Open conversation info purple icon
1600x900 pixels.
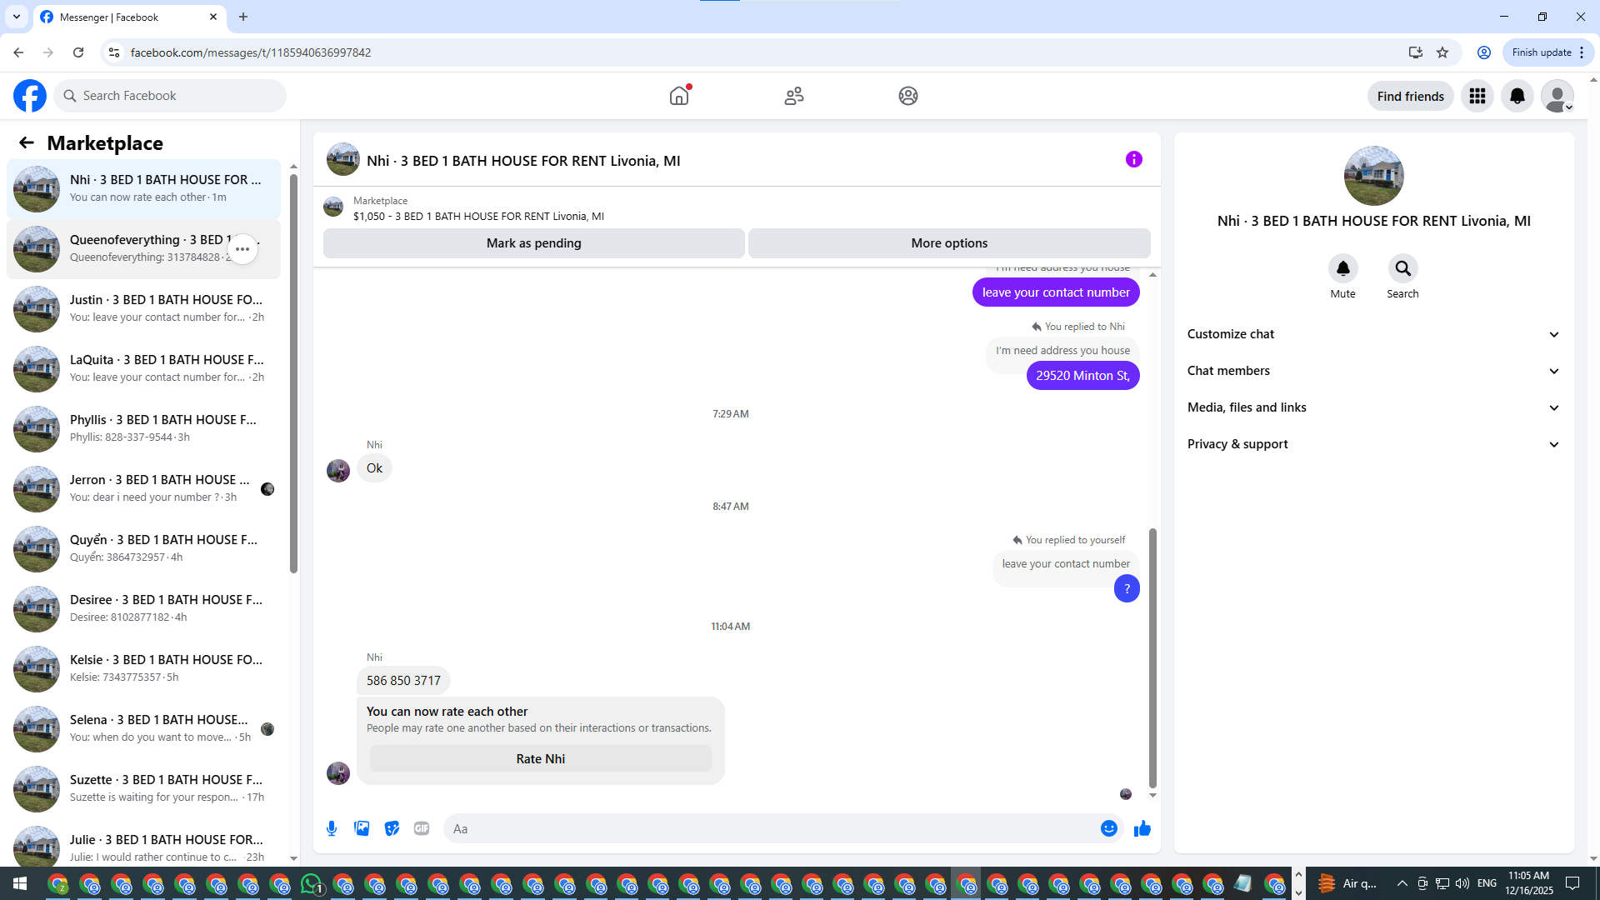pyautogui.click(x=1134, y=159)
